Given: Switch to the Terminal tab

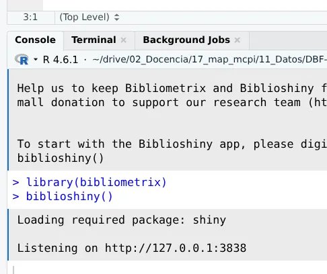Looking at the screenshot, I should tap(94, 40).
